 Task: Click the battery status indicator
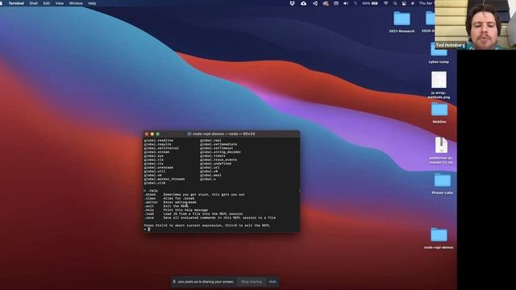pos(370,3)
